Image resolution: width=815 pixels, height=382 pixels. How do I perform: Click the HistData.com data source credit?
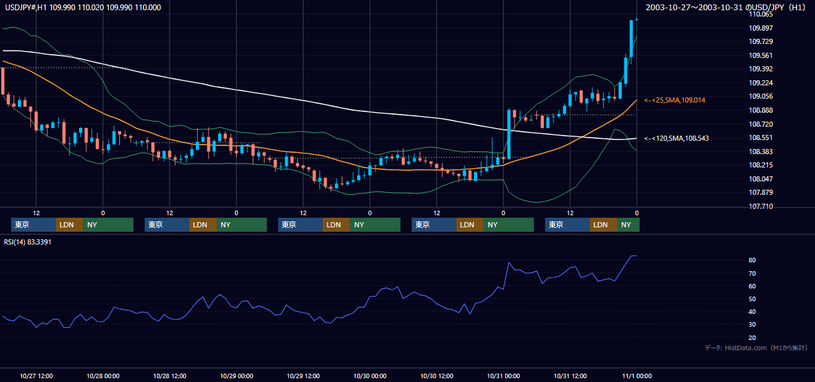pyautogui.click(x=756, y=348)
